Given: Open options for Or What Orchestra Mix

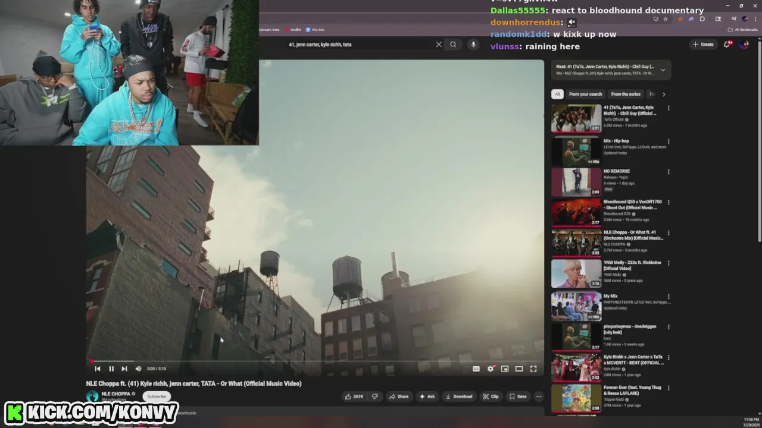Looking at the screenshot, I should 669,232.
